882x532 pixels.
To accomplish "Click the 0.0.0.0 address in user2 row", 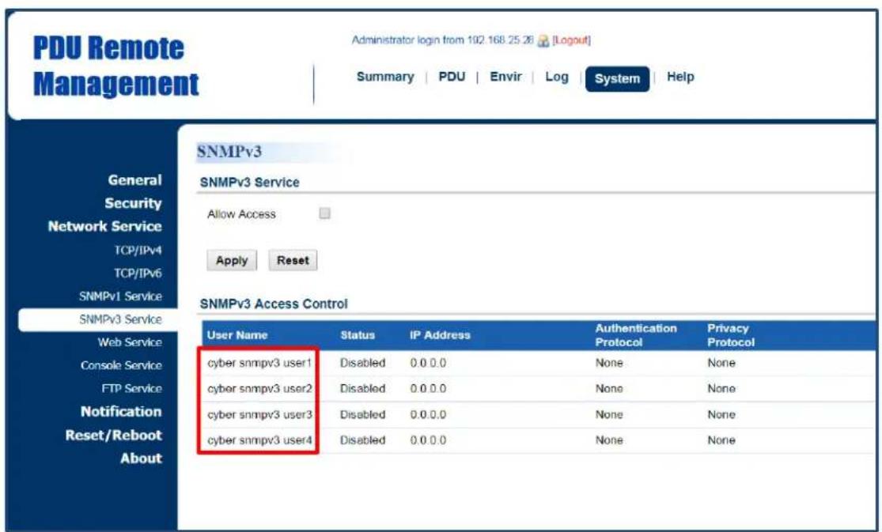I will (x=428, y=389).
